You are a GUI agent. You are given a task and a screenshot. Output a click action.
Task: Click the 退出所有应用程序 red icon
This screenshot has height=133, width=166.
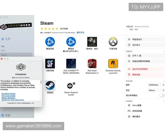pos(129,69)
